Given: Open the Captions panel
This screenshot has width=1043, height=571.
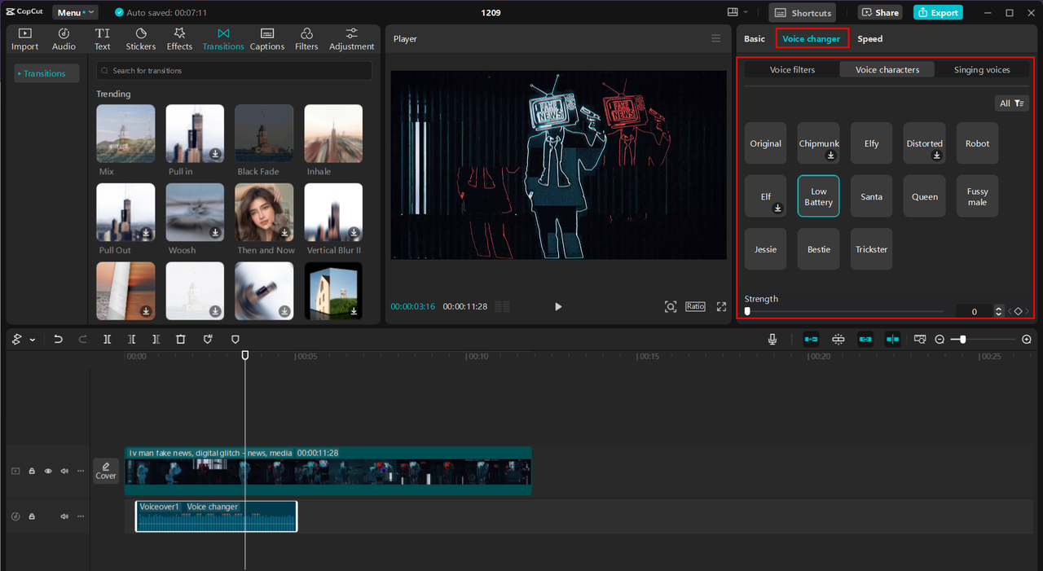Looking at the screenshot, I should tap(267, 39).
